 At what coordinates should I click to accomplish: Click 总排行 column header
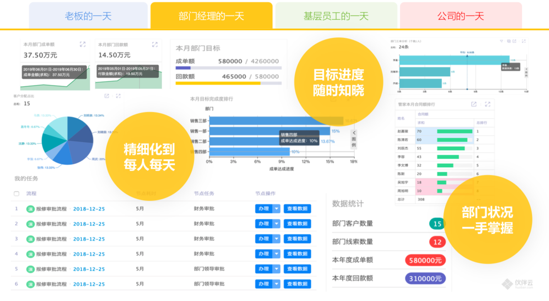tap(481, 123)
